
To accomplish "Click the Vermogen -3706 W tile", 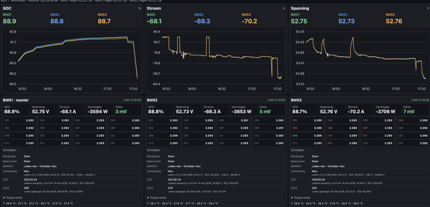I will click(388, 110).
